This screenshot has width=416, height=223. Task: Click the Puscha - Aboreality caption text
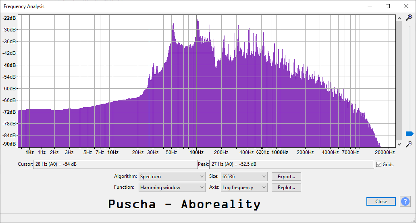click(x=184, y=204)
